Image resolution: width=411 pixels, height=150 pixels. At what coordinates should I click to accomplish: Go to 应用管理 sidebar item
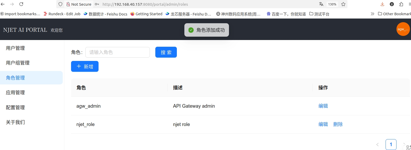(x=15, y=92)
